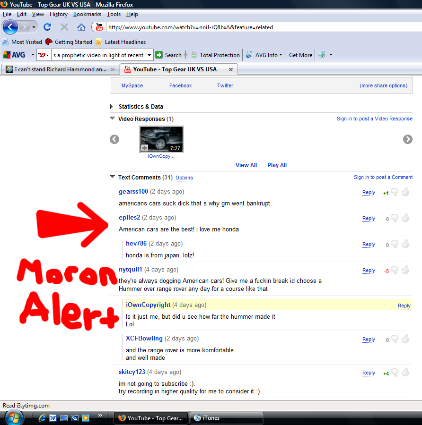
Task: Open the File menu
Action: (x=7, y=14)
